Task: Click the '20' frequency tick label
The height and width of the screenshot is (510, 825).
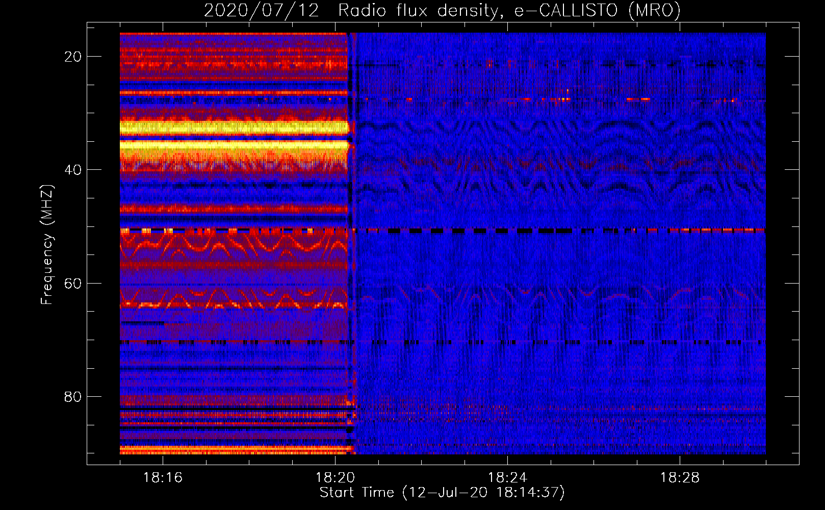Action: [x=72, y=57]
